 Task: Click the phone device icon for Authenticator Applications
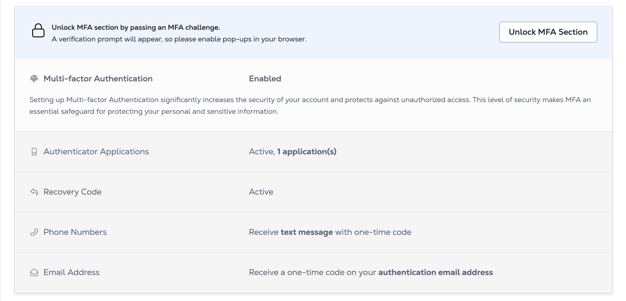click(x=34, y=152)
